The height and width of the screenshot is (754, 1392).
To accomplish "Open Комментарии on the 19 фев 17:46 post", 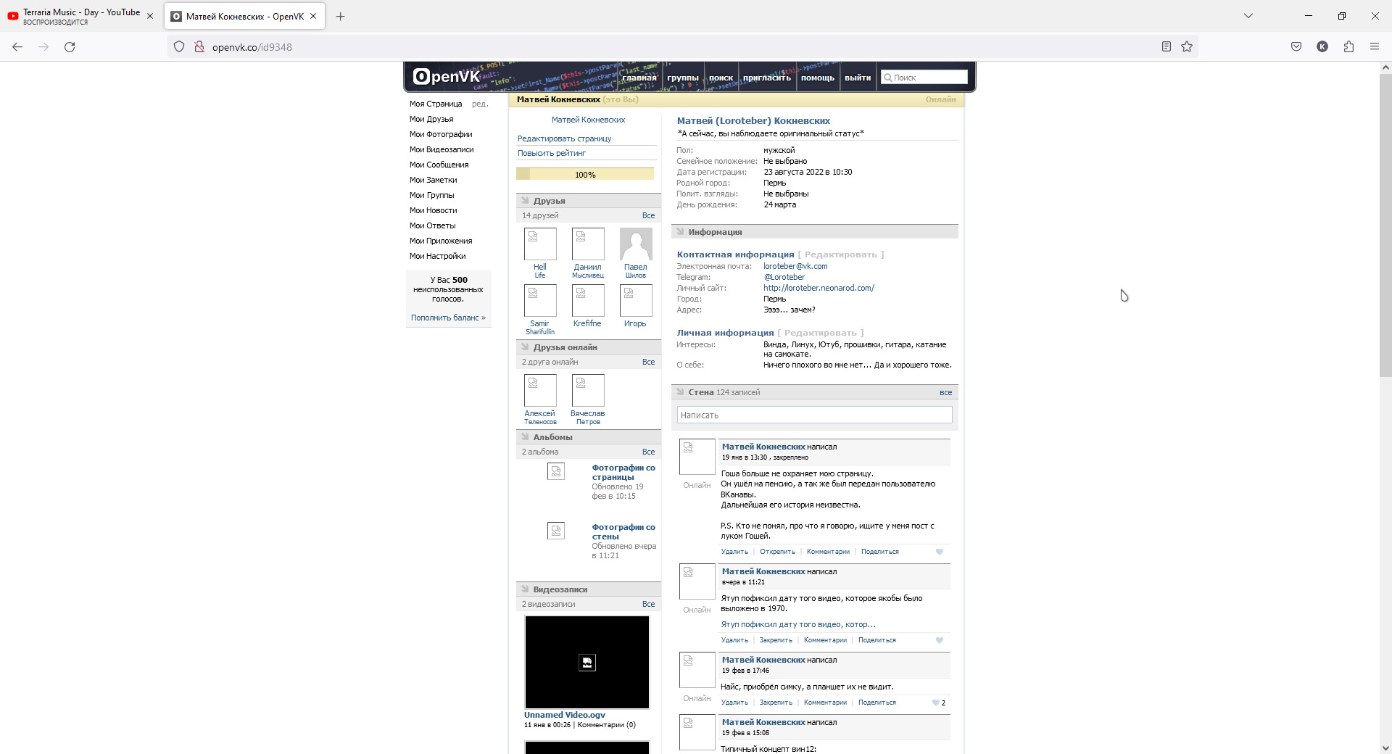I will pos(825,703).
